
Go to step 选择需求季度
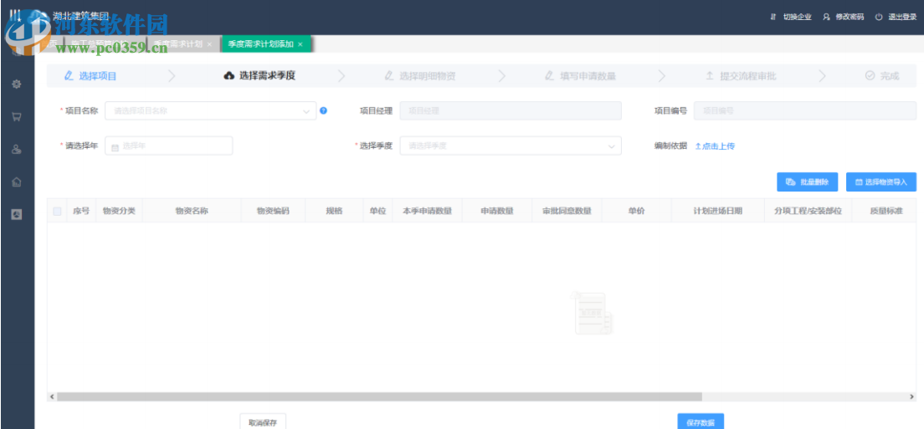click(x=259, y=76)
